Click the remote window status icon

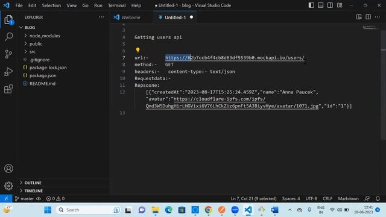pos(6,198)
